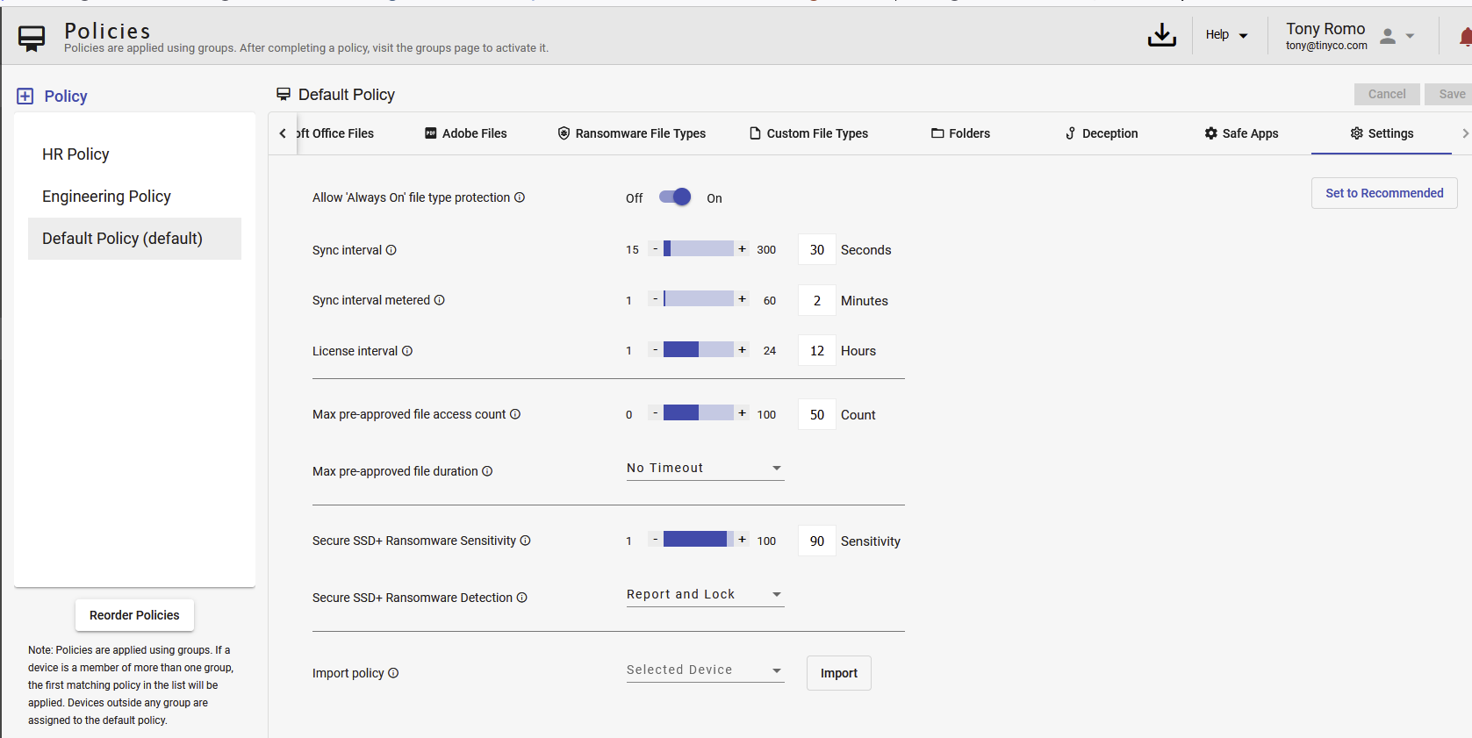Open the Ransomware File Types tab

[632, 133]
